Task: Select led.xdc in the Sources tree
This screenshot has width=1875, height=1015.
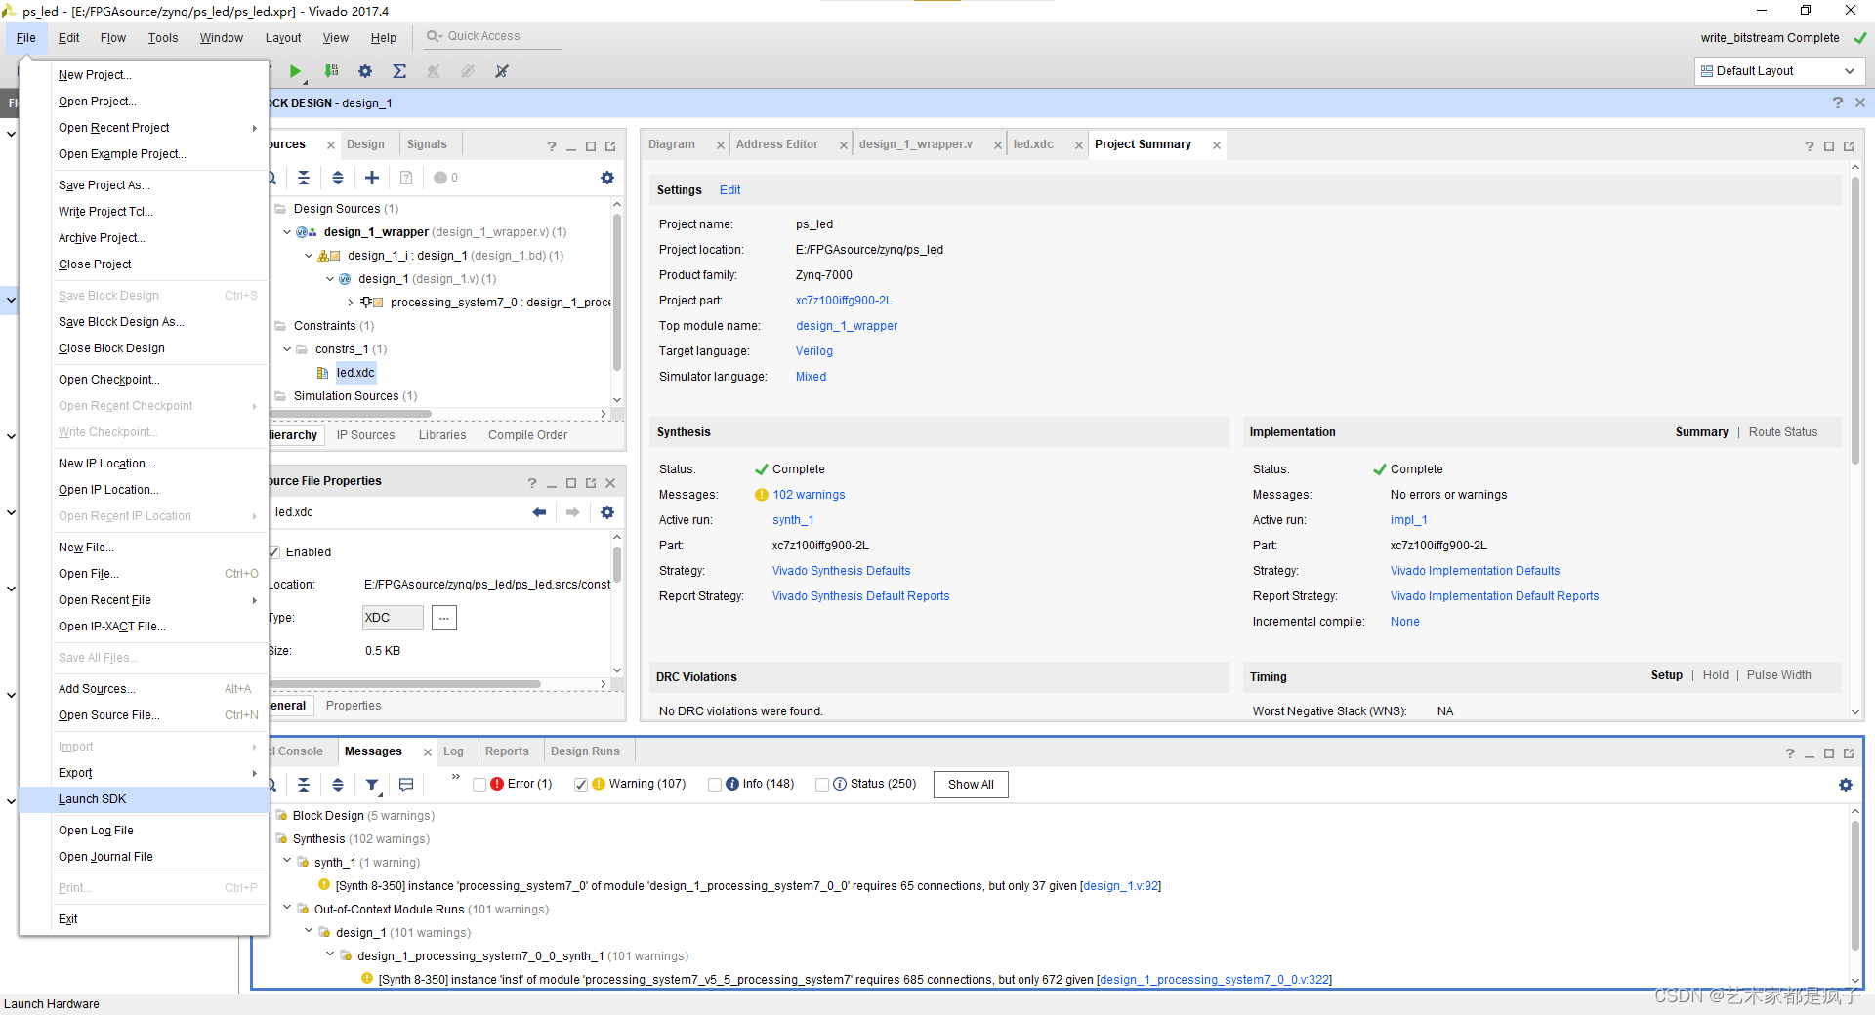Action: click(x=355, y=373)
